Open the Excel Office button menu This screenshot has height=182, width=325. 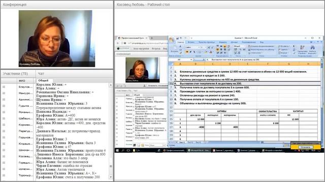click(x=171, y=39)
